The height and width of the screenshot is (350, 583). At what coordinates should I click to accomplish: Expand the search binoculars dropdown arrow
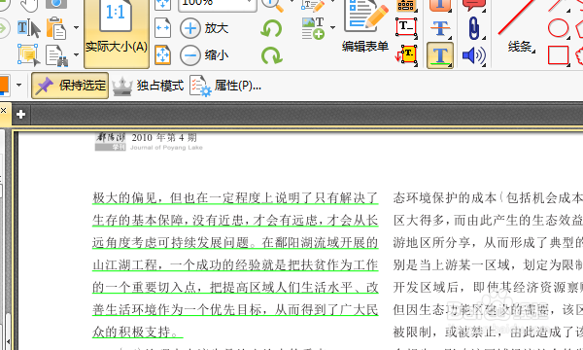tap(76, 54)
